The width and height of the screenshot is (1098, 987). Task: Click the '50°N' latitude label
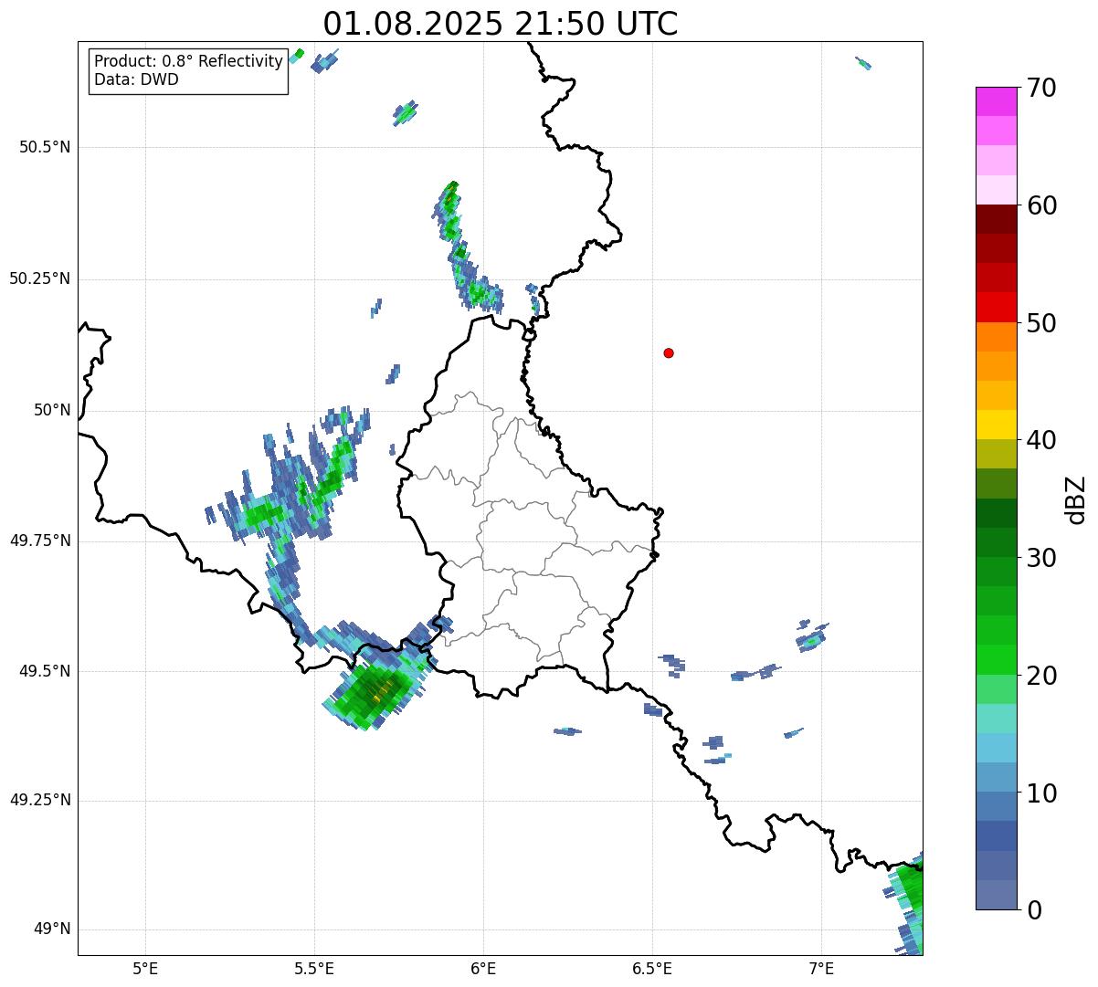(52, 410)
